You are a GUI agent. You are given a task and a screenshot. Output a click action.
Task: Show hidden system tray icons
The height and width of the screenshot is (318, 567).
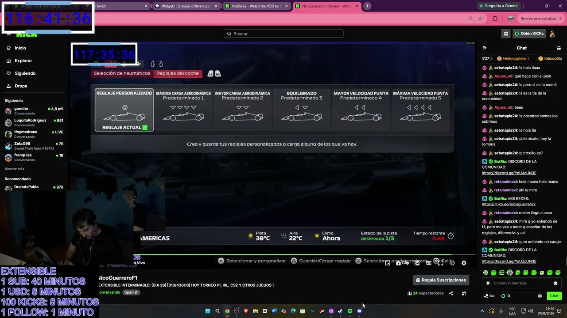pyautogui.click(x=482, y=311)
